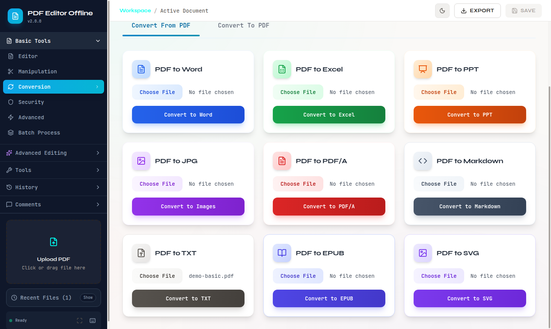This screenshot has height=329, width=551.
Task: Click the PDF to Markdown code icon
Action: tap(423, 161)
